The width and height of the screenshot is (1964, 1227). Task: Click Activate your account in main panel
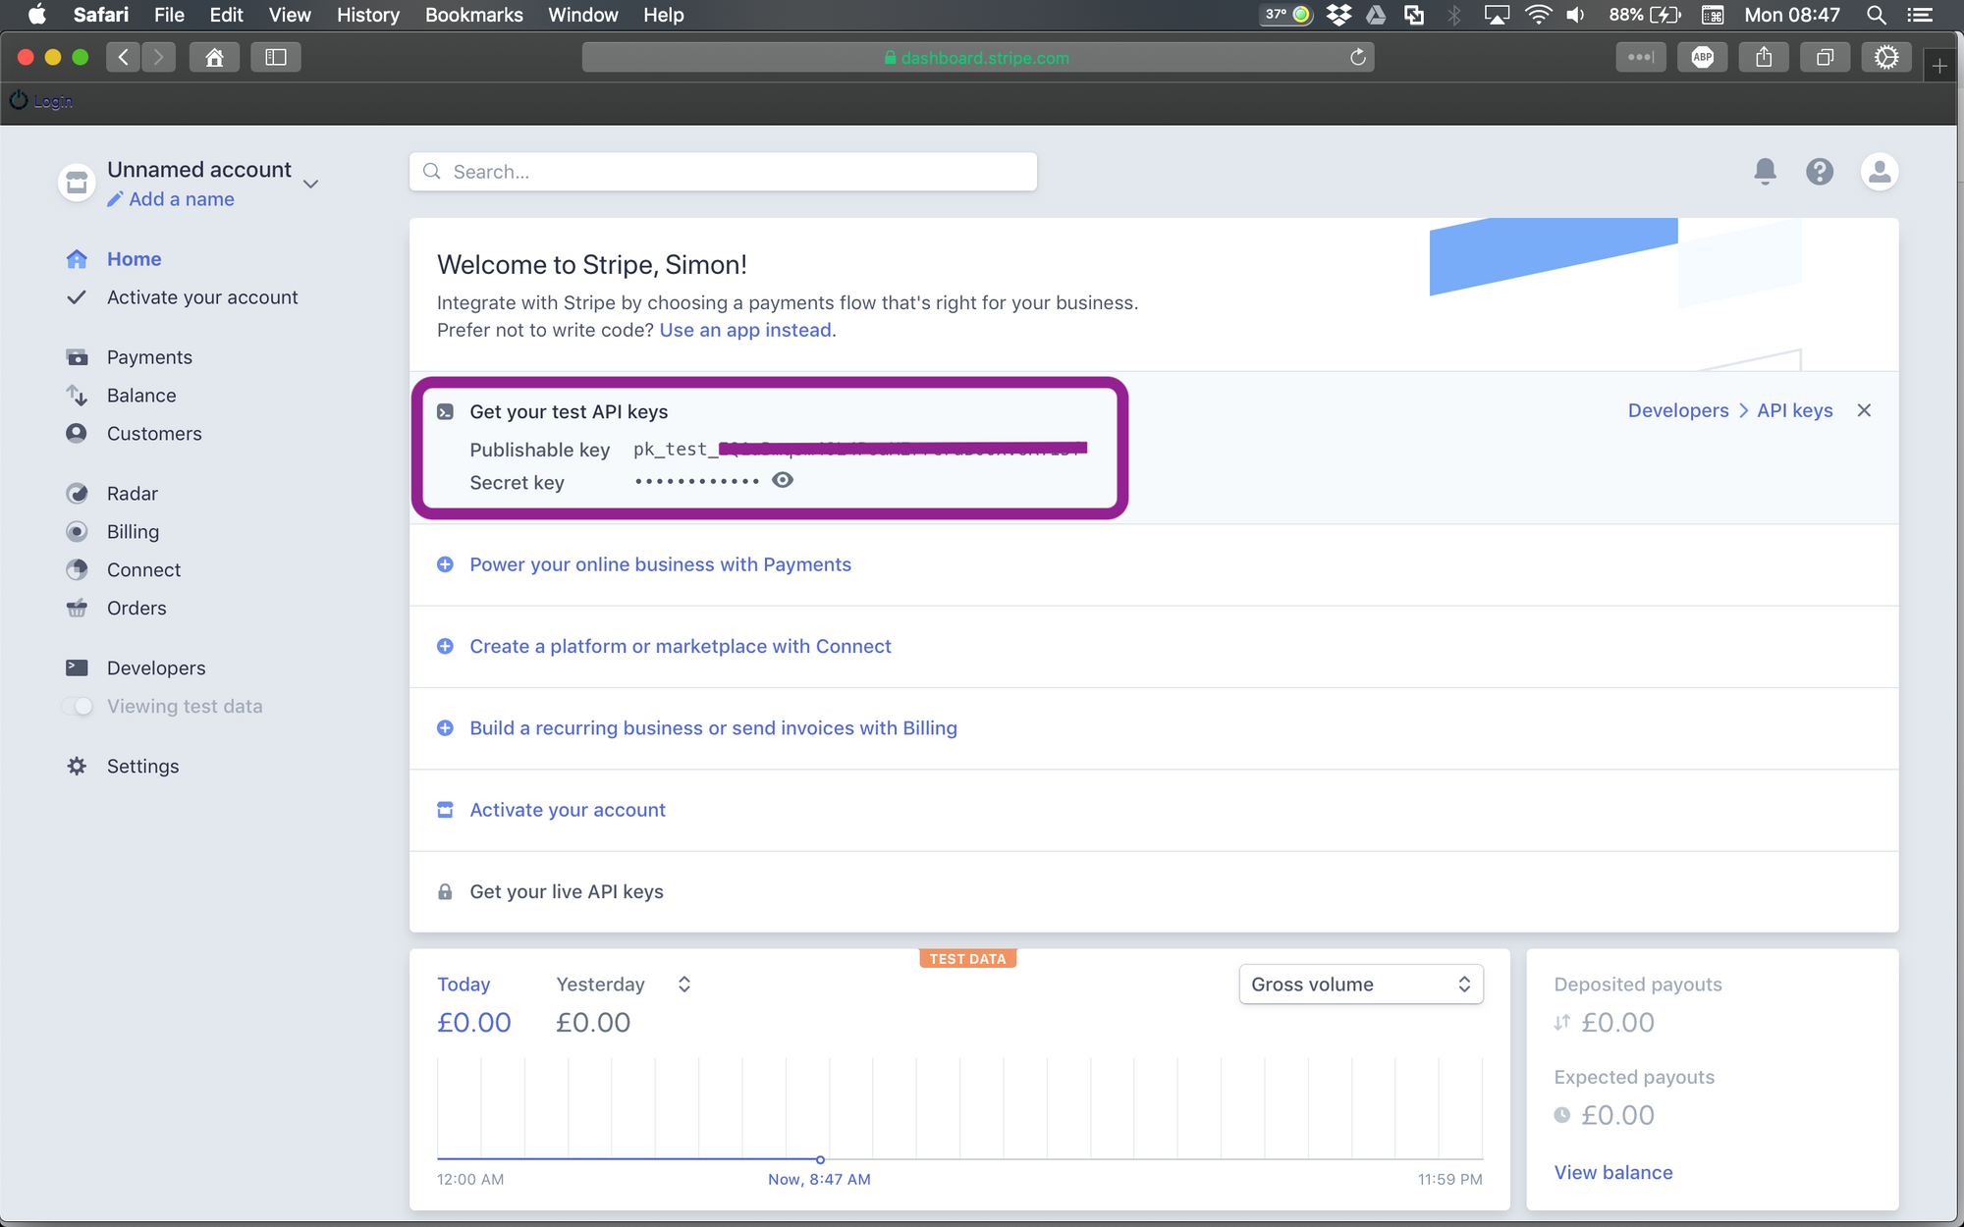[x=568, y=810]
